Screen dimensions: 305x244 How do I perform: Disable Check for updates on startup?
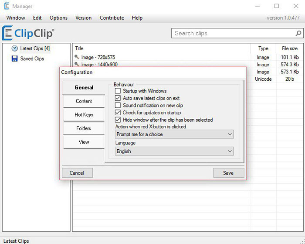click(118, 113)
